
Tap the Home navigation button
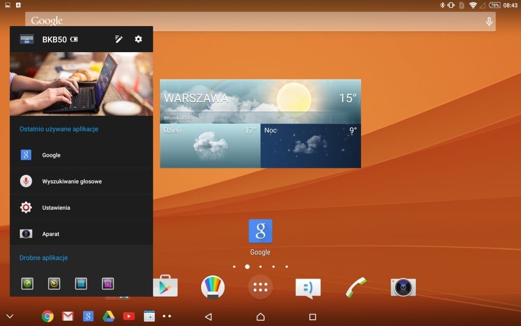pyautogui.click(x=260, y=317)
